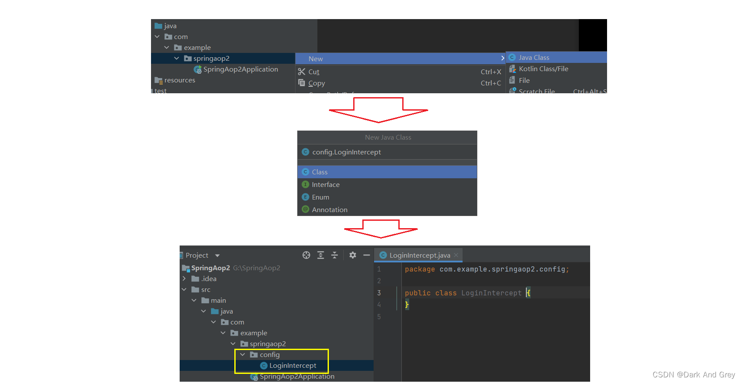
Task: Click the class icon on the editor tab
Action: coord(383,255)
